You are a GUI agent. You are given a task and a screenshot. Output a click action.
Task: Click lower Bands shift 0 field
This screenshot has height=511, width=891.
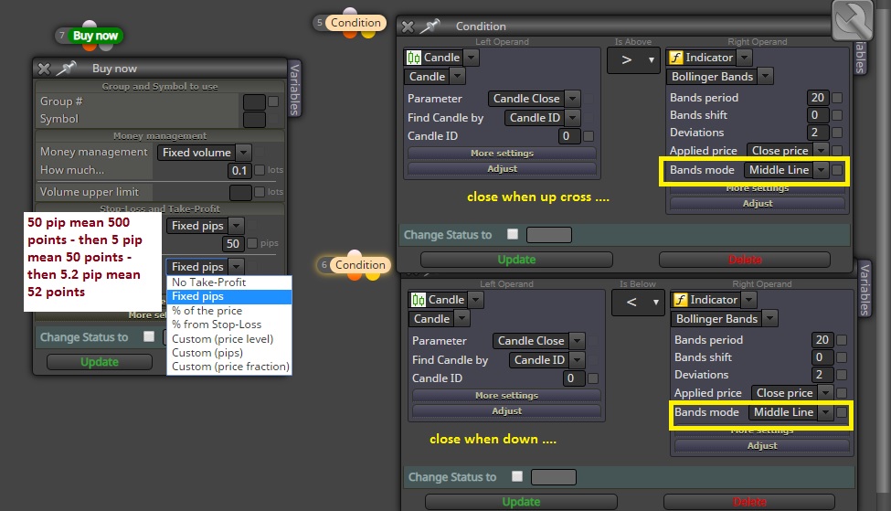[x=822, y=357]
